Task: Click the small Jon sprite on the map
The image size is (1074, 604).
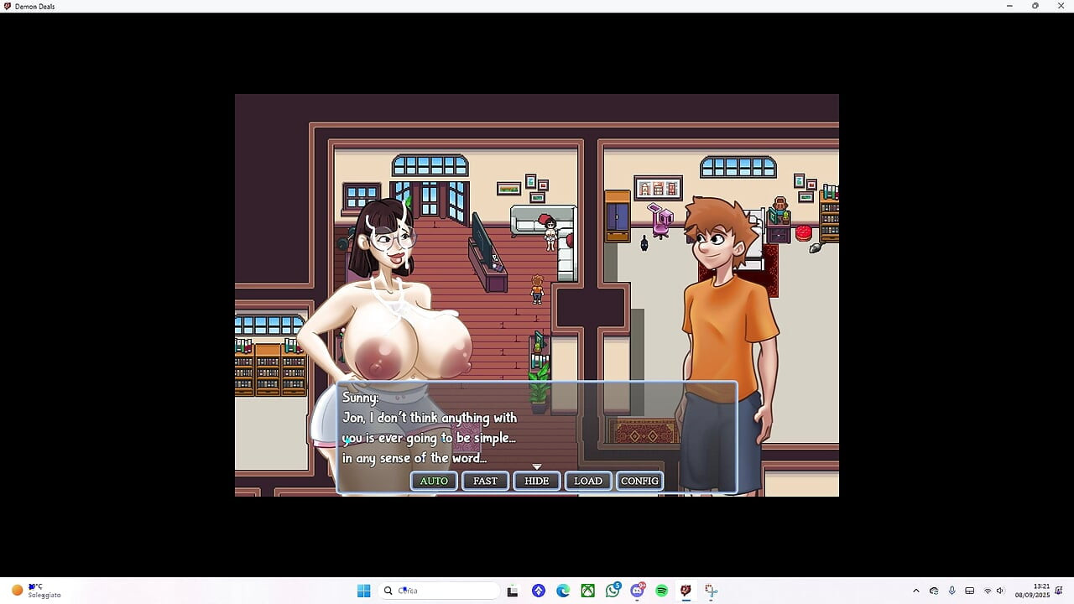Action: (537, 289)
